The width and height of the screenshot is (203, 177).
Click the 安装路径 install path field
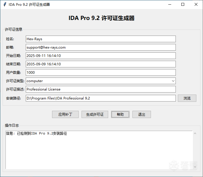coord(101,98)
